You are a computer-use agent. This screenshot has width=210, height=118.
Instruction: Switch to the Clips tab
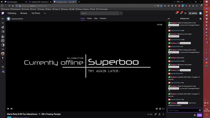(x=95, y=18)
